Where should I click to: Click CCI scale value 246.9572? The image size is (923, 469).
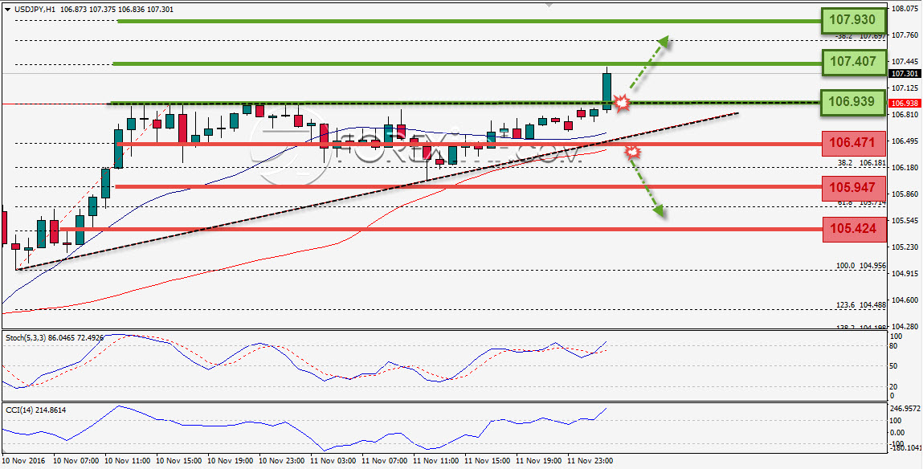[x=905, y=408]
